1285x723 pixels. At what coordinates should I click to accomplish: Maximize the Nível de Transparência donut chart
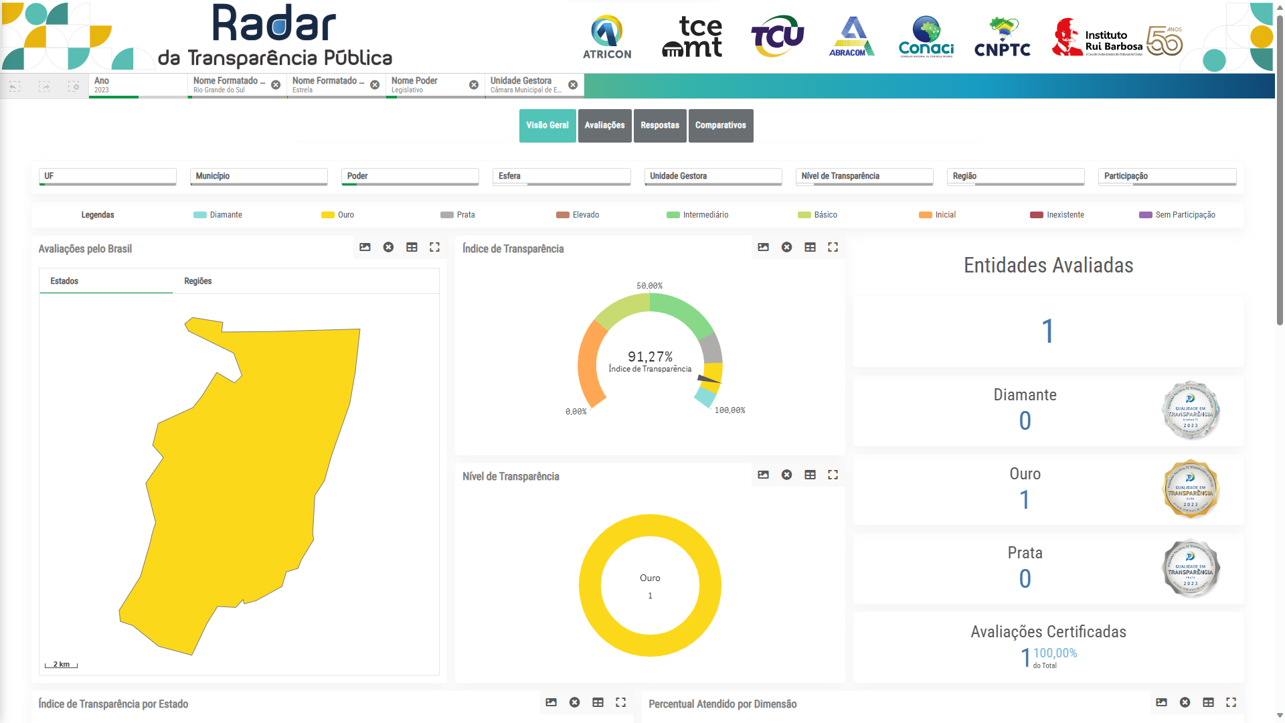pyautogui.click(x=833, y=475)
